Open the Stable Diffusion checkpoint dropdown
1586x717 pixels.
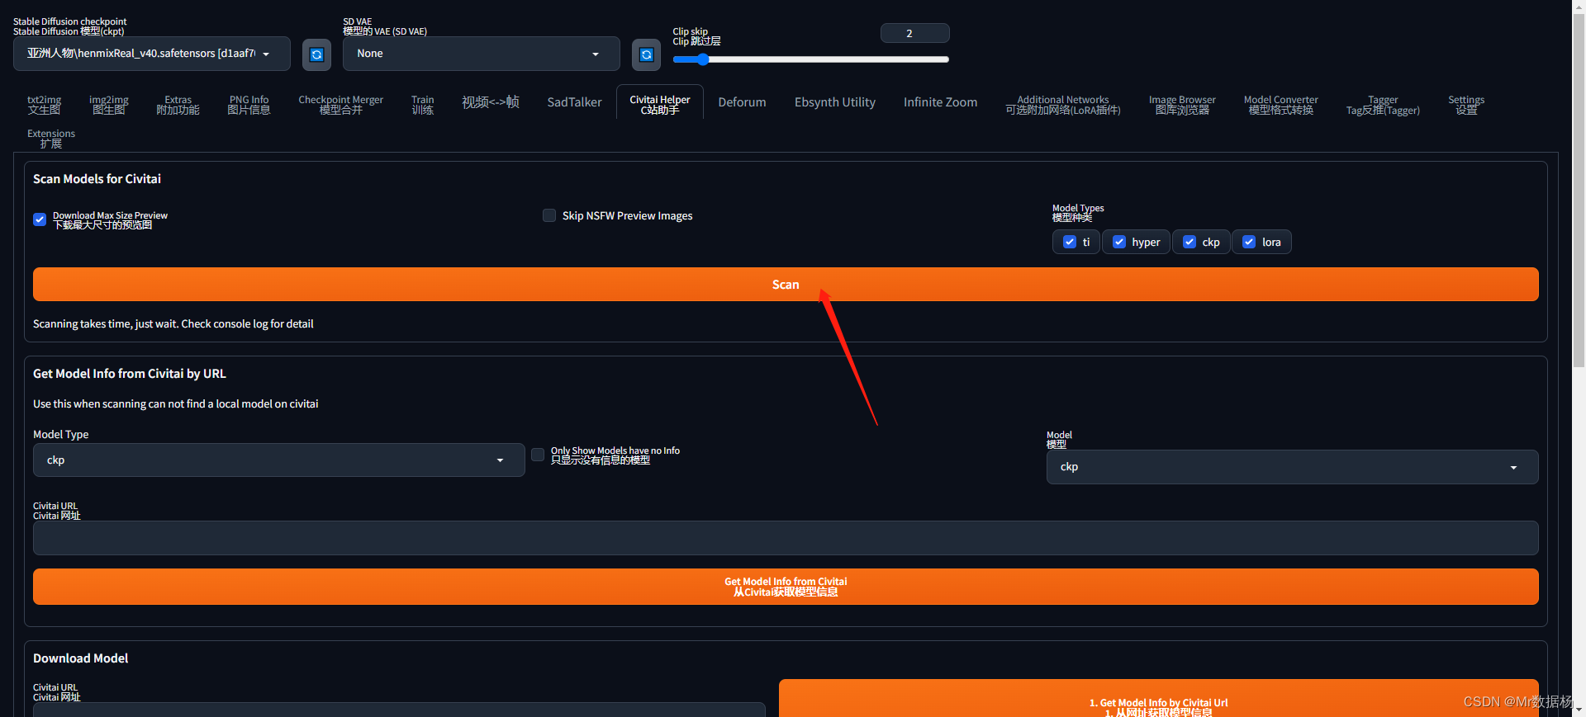[x=152, y=54]
